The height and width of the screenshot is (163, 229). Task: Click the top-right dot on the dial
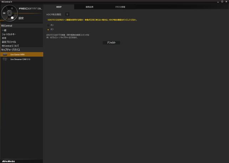12,8
